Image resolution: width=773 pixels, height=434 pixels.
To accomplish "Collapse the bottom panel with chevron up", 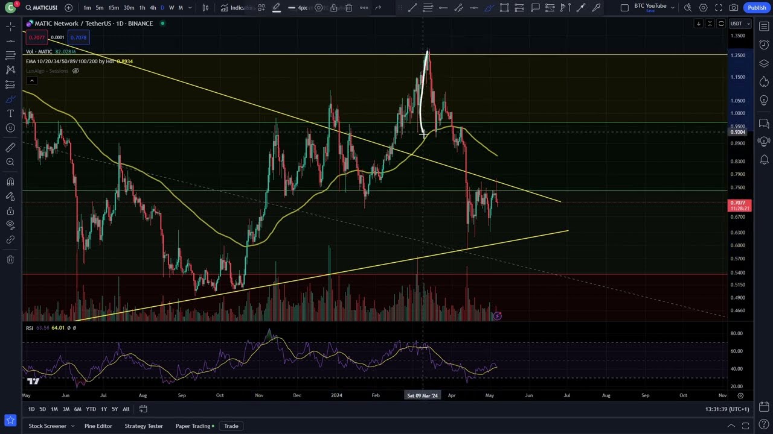I will [x=731, y=426].
